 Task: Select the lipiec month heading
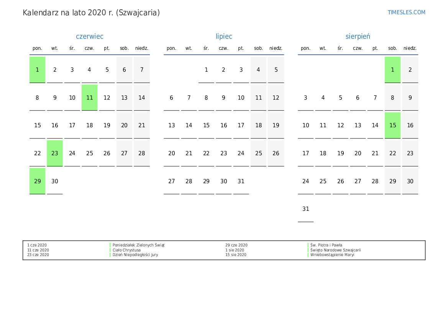pos(224,36)
